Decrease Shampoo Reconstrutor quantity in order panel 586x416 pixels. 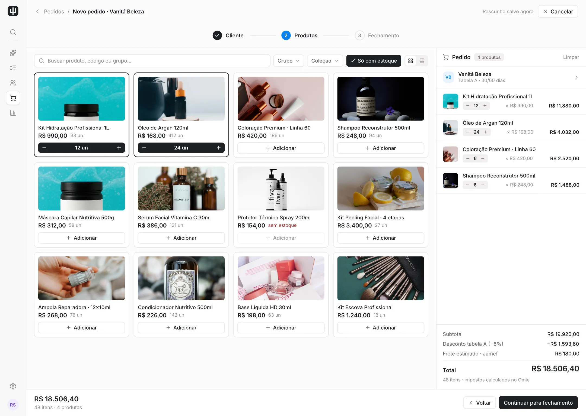point(468,185)
